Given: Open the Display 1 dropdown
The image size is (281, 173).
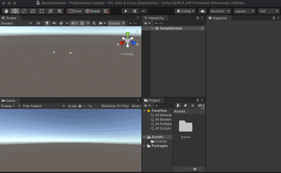Looking at the screenshot, I should click(x=11, y=106).
